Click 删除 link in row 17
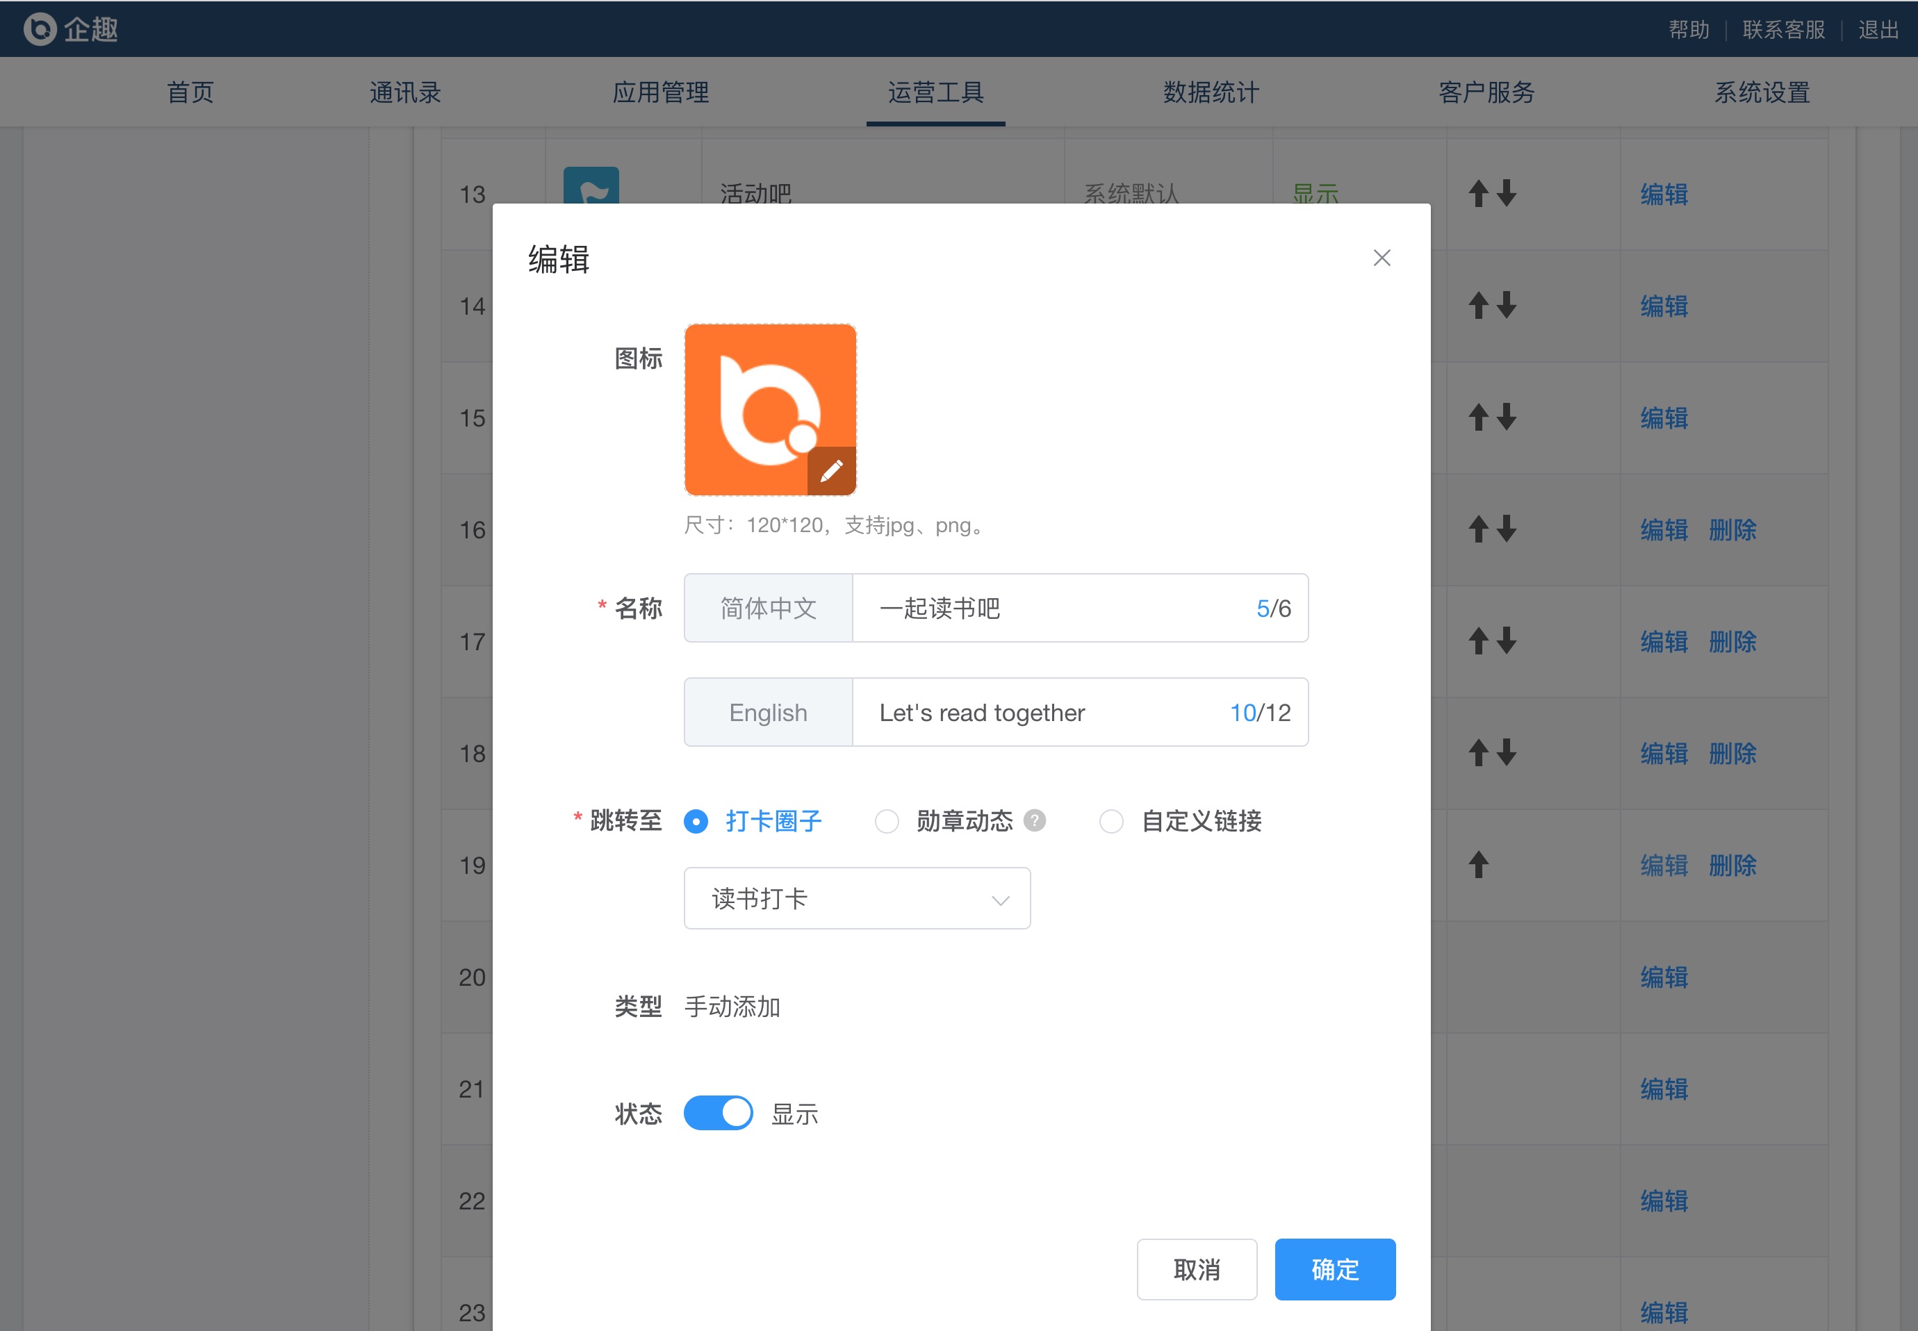1918x1331 pixels. pyautogui.click(x=1732, y=641)
